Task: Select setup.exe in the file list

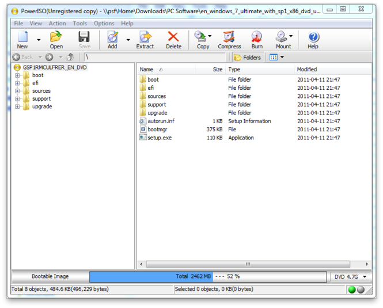Action: (x=160, y=138)
